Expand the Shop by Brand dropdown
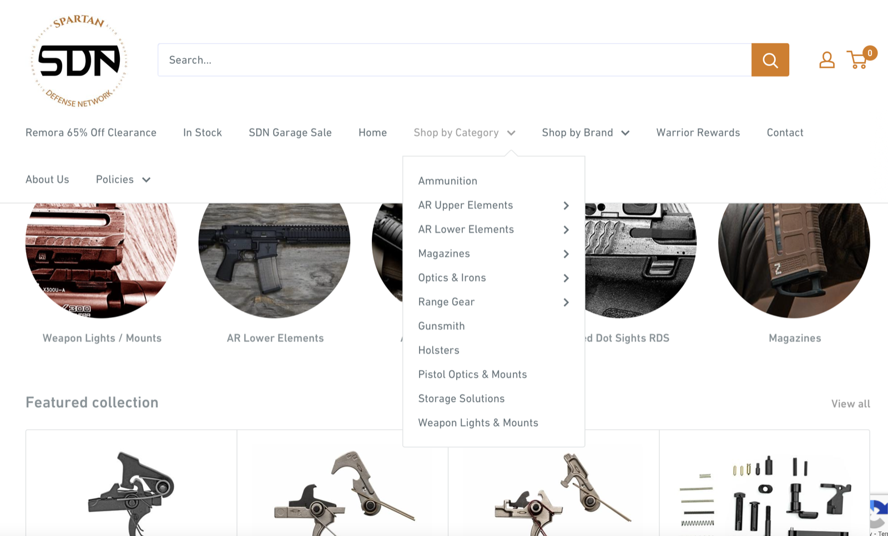The image size is (888, 536). 586,133
